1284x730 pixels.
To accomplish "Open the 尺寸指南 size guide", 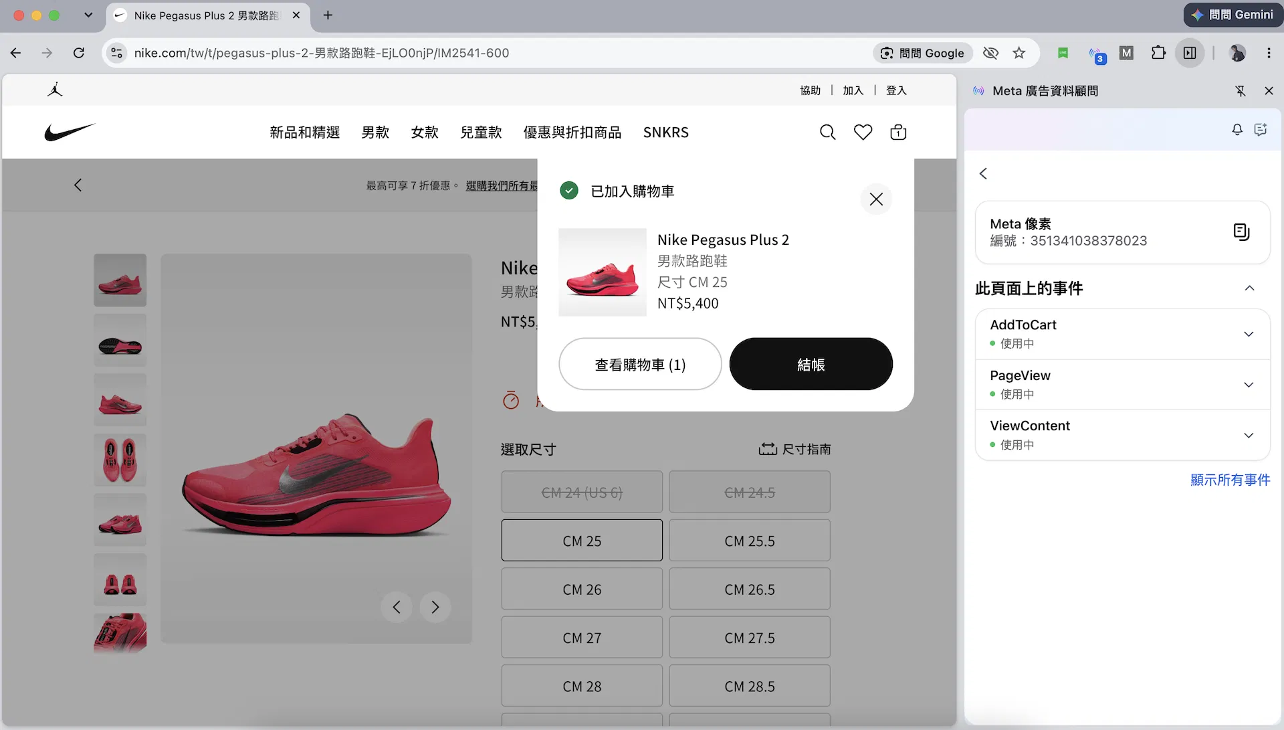I will point(794,449).
